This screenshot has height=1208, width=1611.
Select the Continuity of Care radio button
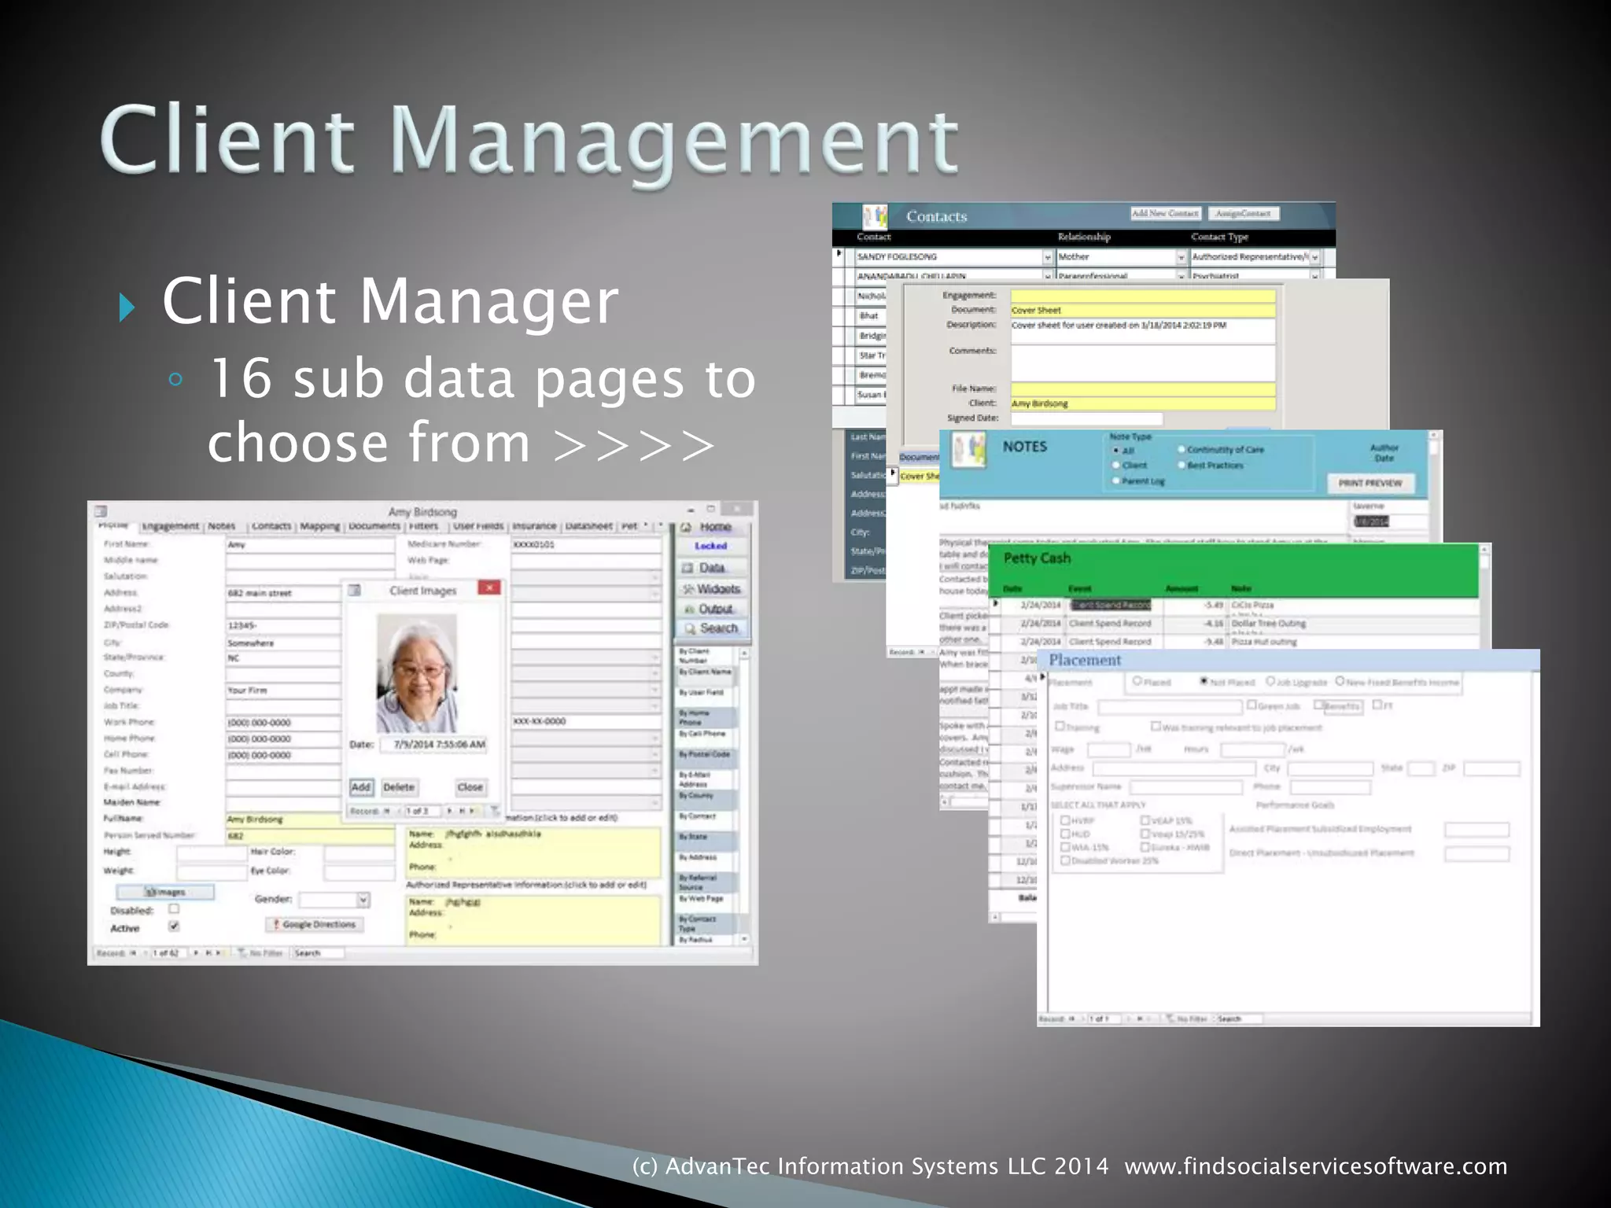click(1182, 450)
